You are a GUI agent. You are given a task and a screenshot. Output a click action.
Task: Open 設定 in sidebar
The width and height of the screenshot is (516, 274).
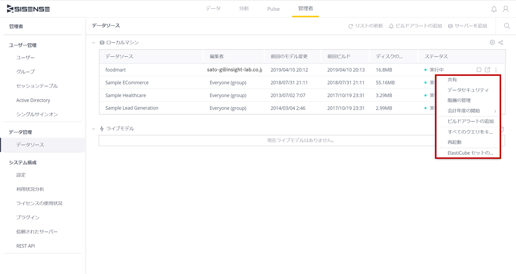21,175
